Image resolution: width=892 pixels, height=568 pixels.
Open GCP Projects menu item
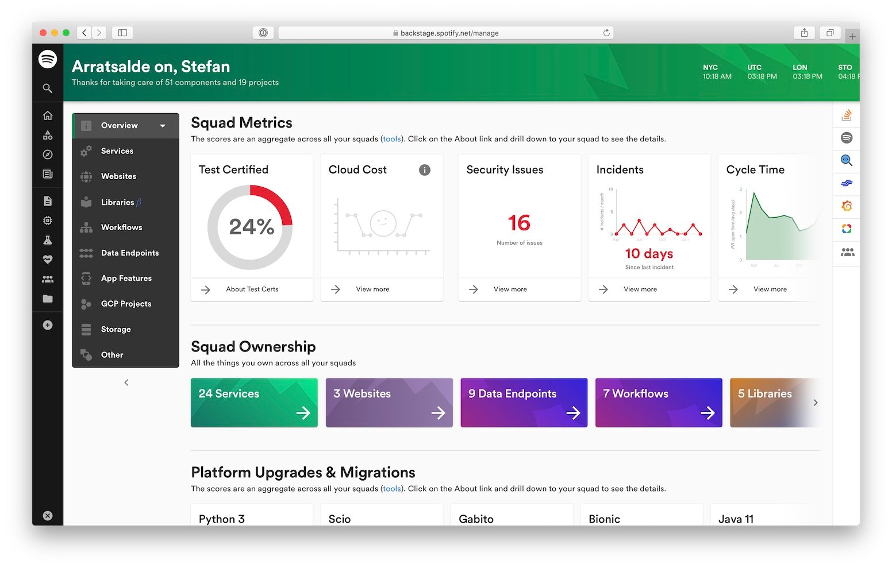[125, 304]
